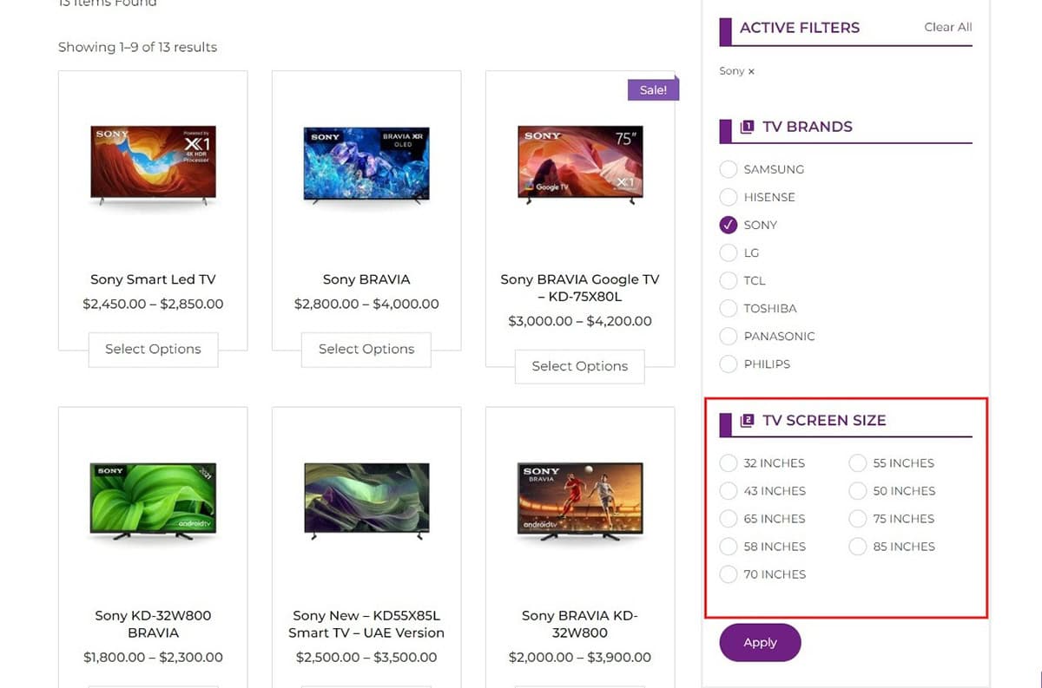The height and width of the screenshot is (688, 1042).
Task: Open the green Sony KD-32W800 BRAVIA image
Action: click(153, 501)
